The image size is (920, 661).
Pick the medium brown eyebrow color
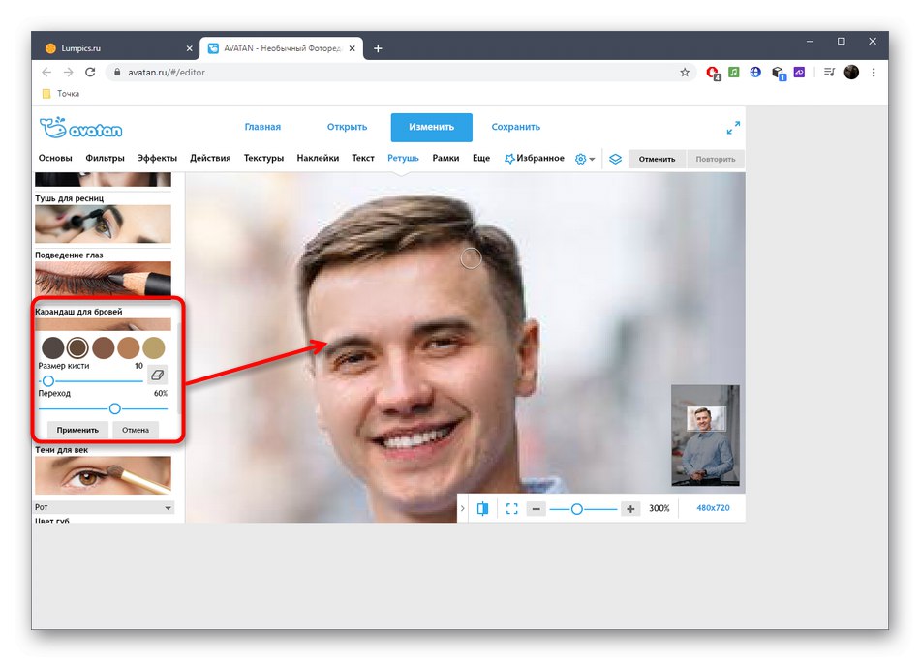(x=104, y=347)
